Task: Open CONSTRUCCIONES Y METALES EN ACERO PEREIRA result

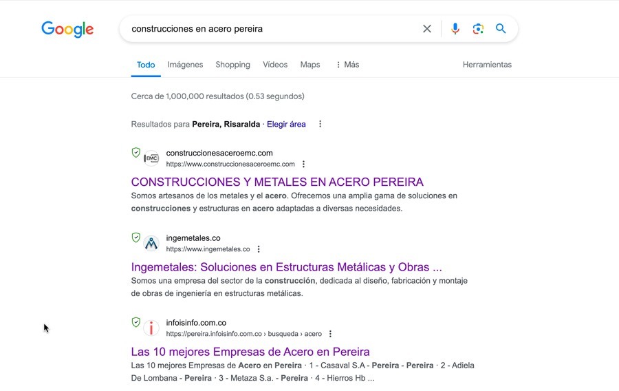Action: 277,182
